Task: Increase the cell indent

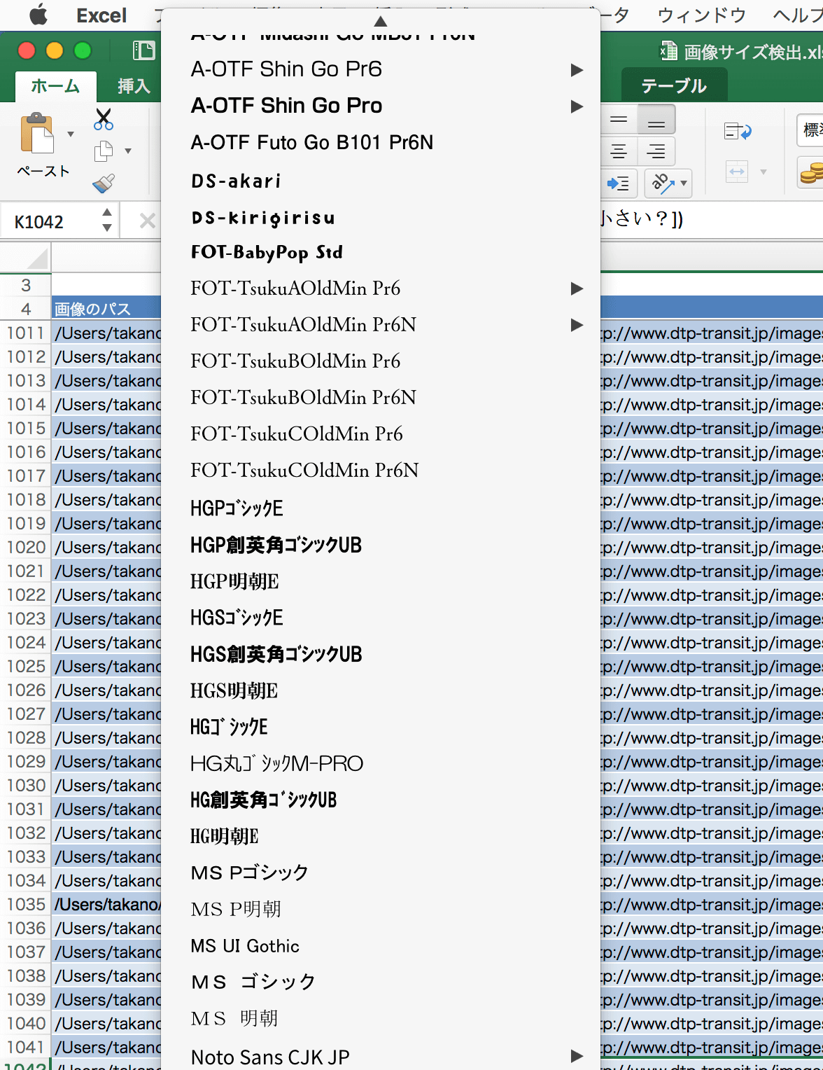Action: coord(619,183)
